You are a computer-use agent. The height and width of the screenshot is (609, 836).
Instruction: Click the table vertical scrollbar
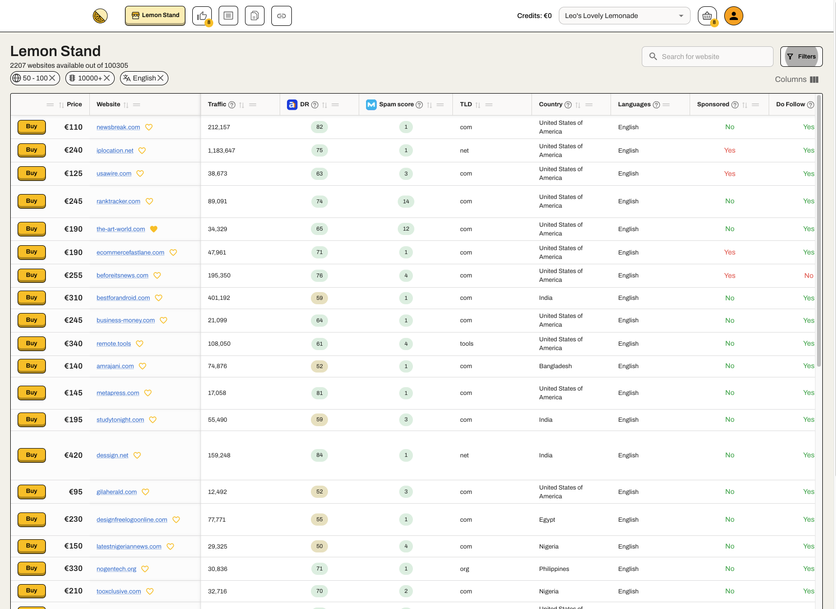point(819,232)
